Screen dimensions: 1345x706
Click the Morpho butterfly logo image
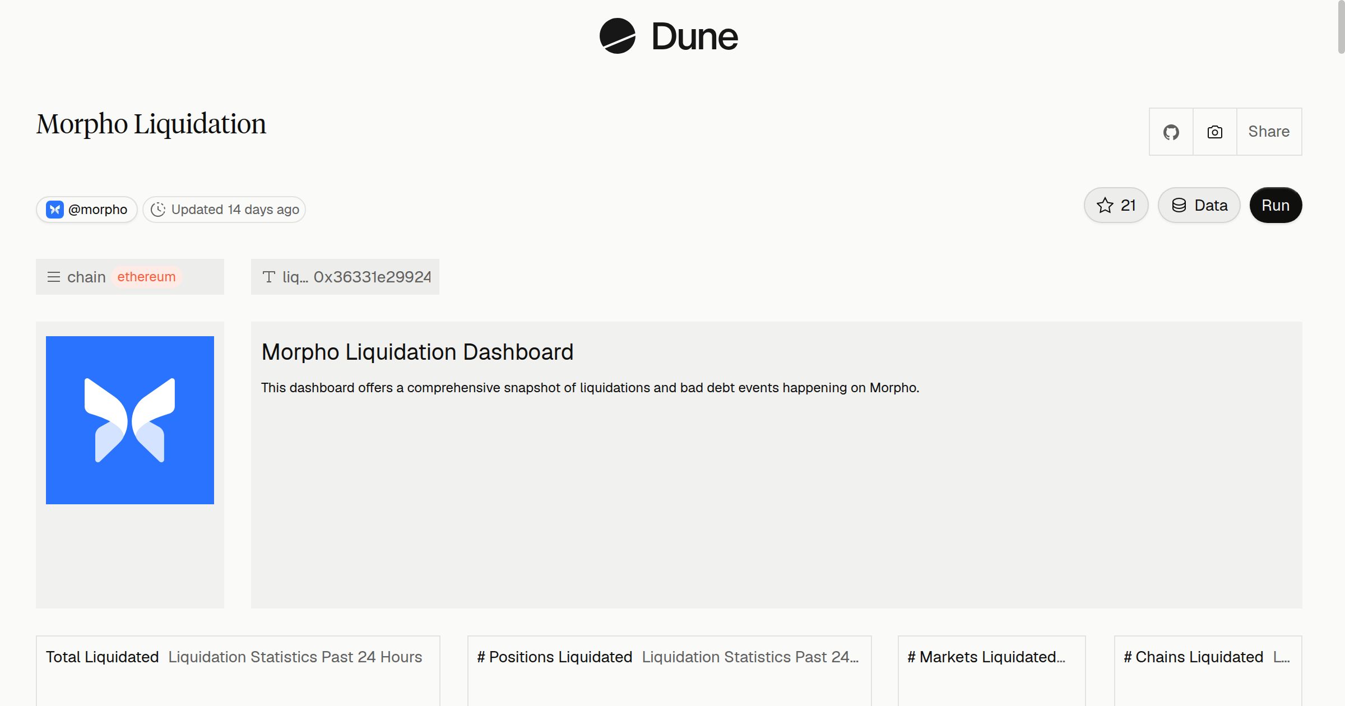tap(130, 420)
